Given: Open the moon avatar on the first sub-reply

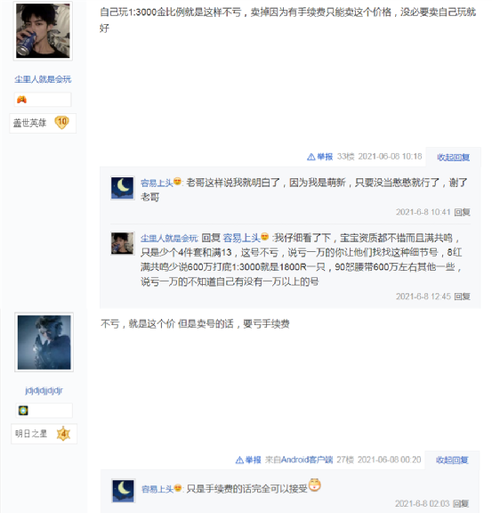Looking at the screenshot, I should click(x=122, y=188).
